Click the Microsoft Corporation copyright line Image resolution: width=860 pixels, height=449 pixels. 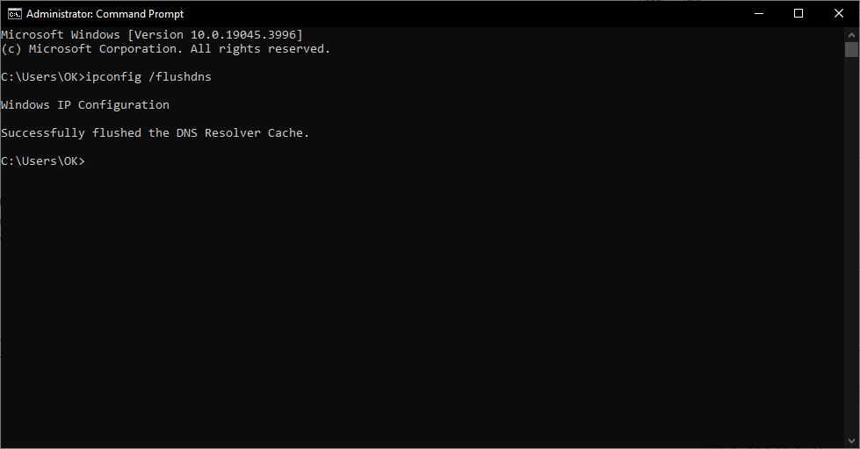[x=166, y=49]
